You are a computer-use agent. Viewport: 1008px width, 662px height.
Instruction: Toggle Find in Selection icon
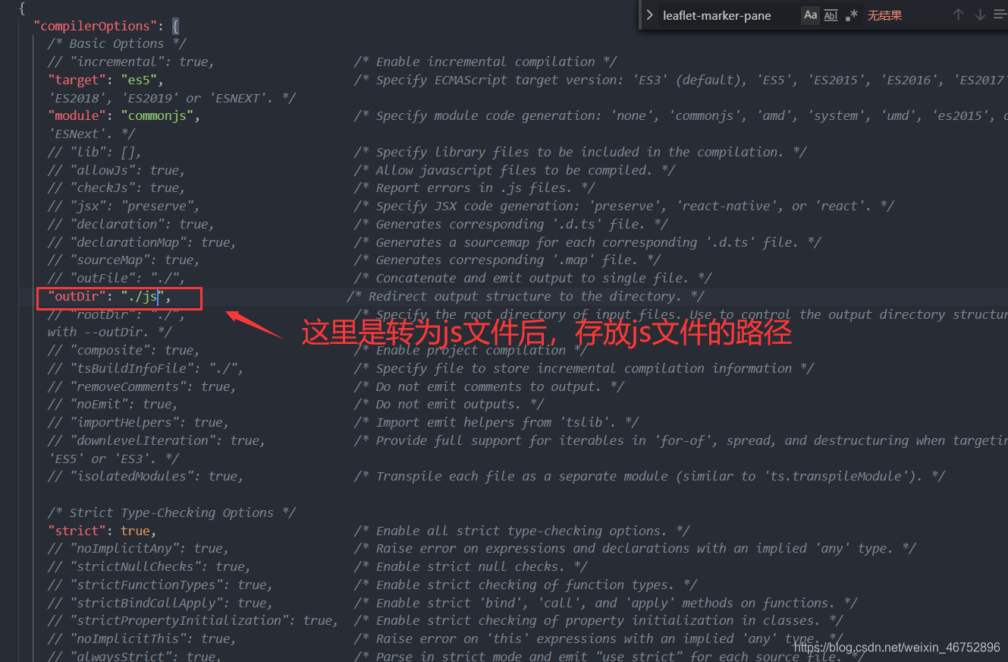pos(1000,15)
